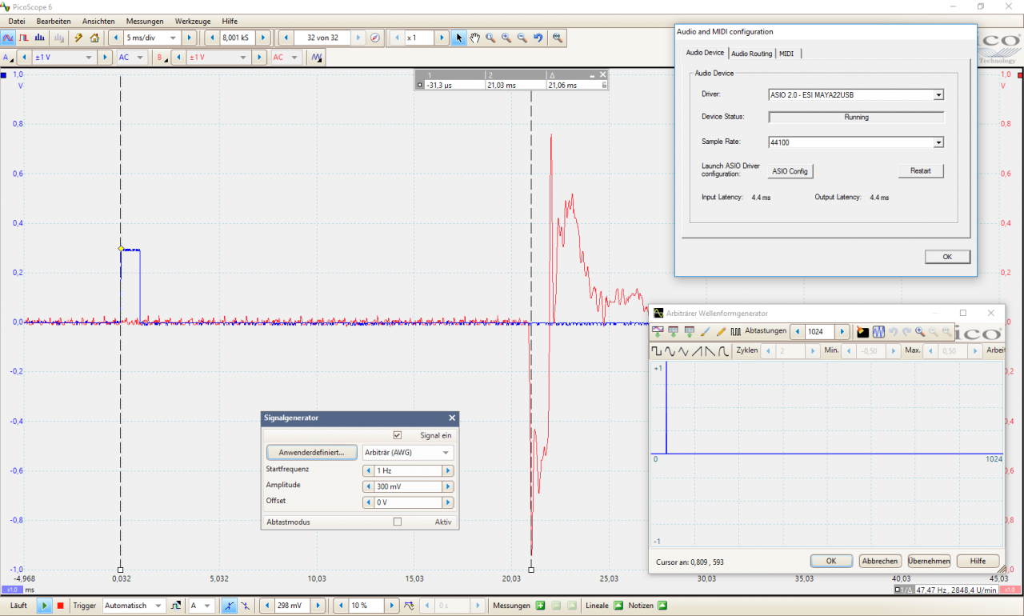Switch to spectrum mode icon
The image size is (1024, 616).
(40, 38)
